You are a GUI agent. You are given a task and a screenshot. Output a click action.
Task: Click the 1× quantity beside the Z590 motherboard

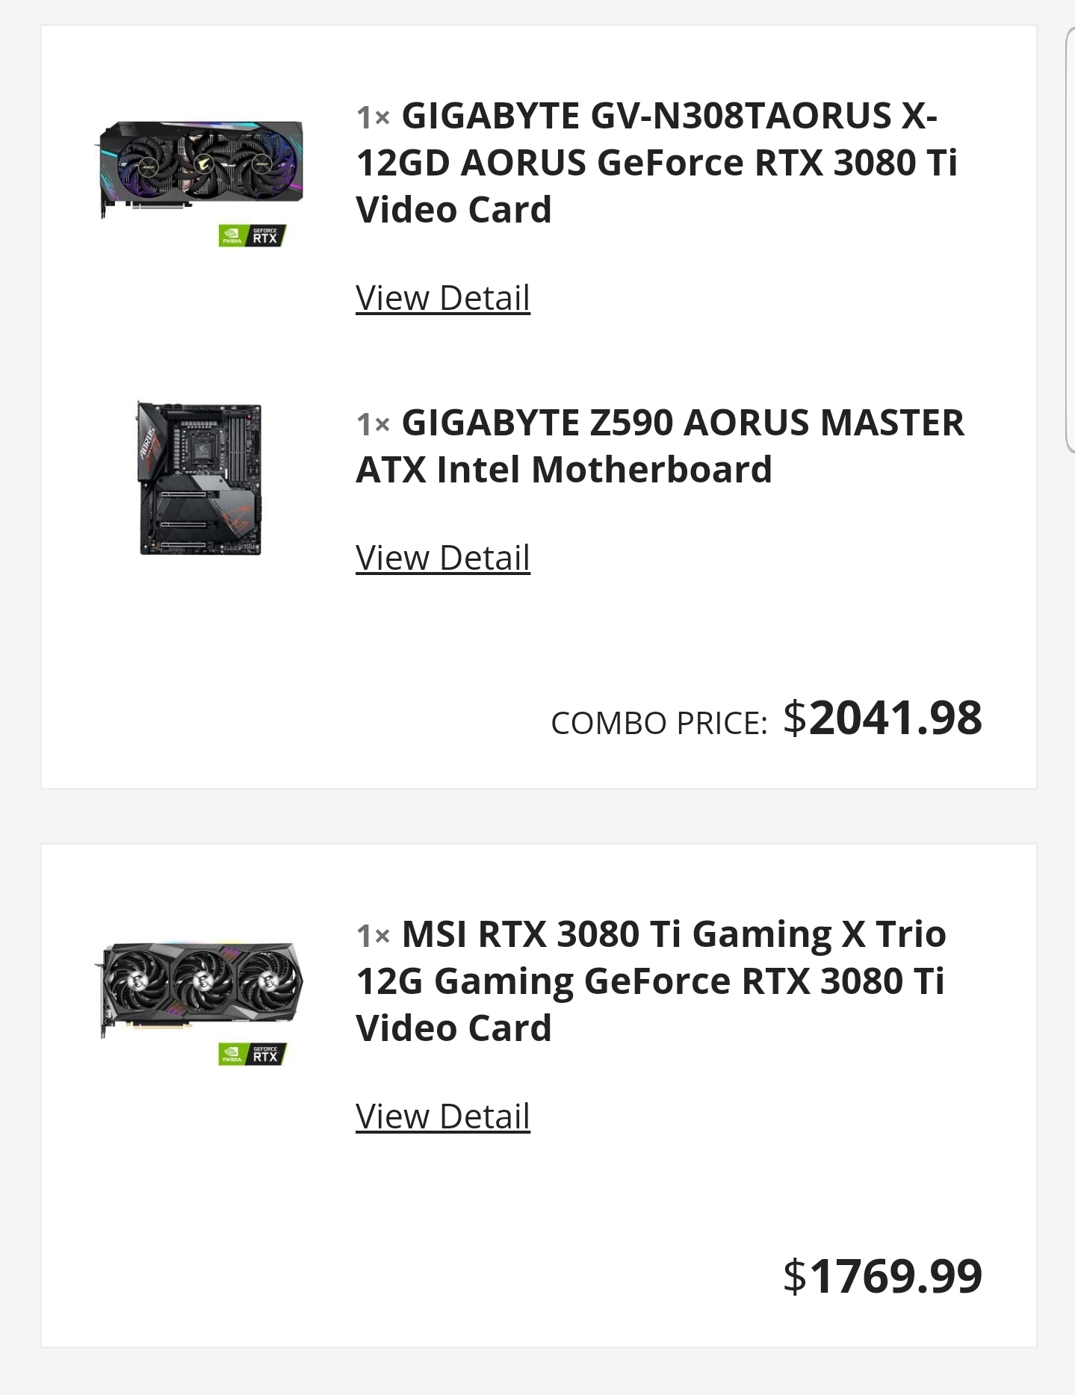pyautogui.click(x=373, y=424)
